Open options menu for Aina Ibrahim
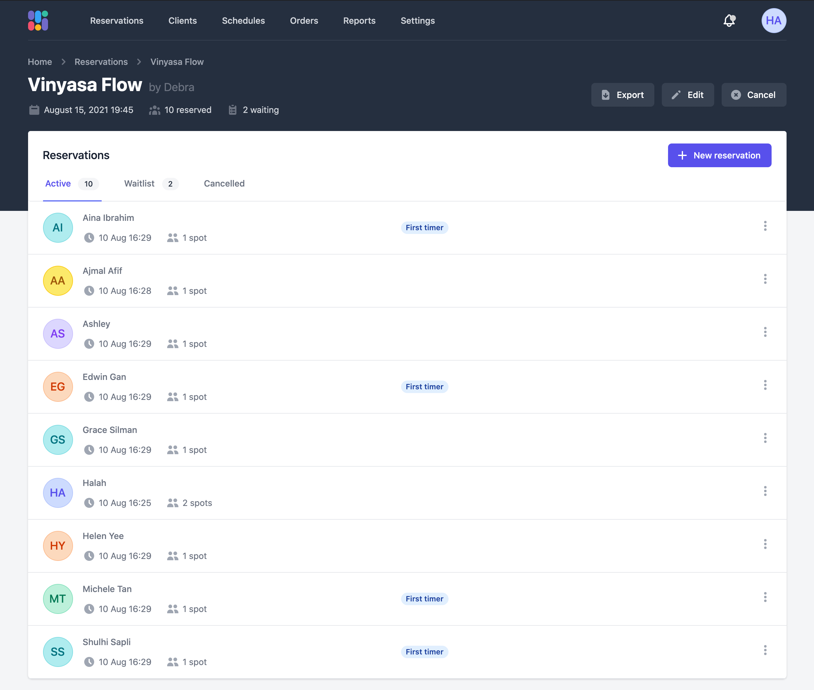 tap(765, 226)
